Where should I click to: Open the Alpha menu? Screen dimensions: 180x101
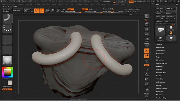[4, 4]
